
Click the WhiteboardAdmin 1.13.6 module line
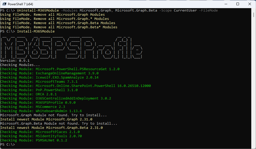click(x=41, y=111)
